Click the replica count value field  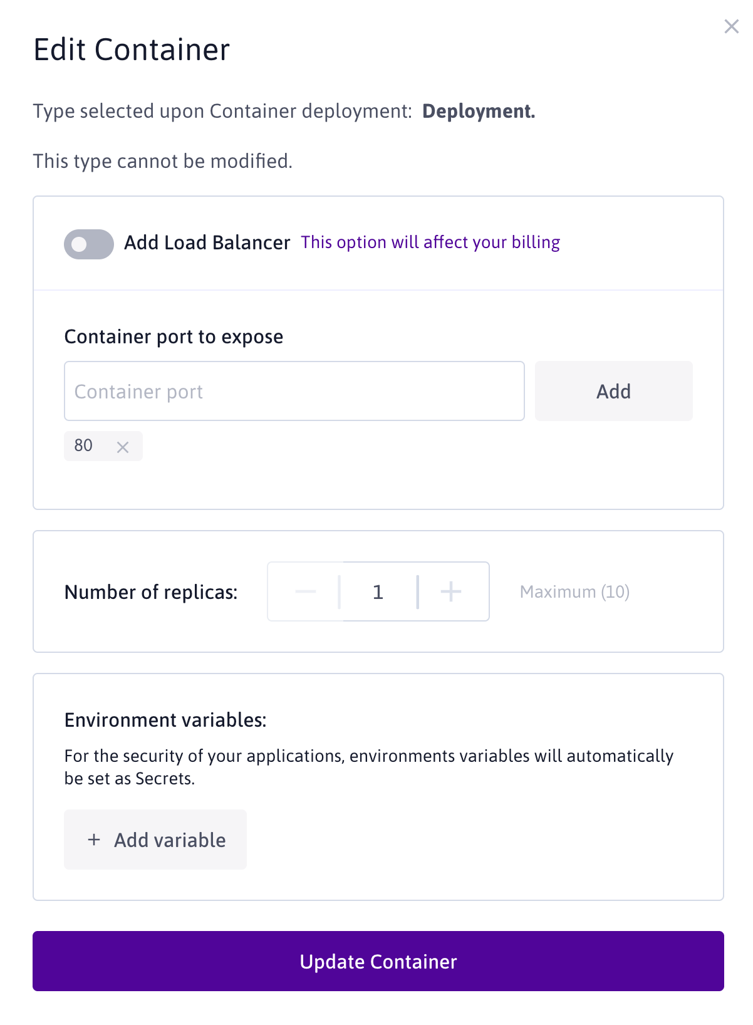(378, 591)
